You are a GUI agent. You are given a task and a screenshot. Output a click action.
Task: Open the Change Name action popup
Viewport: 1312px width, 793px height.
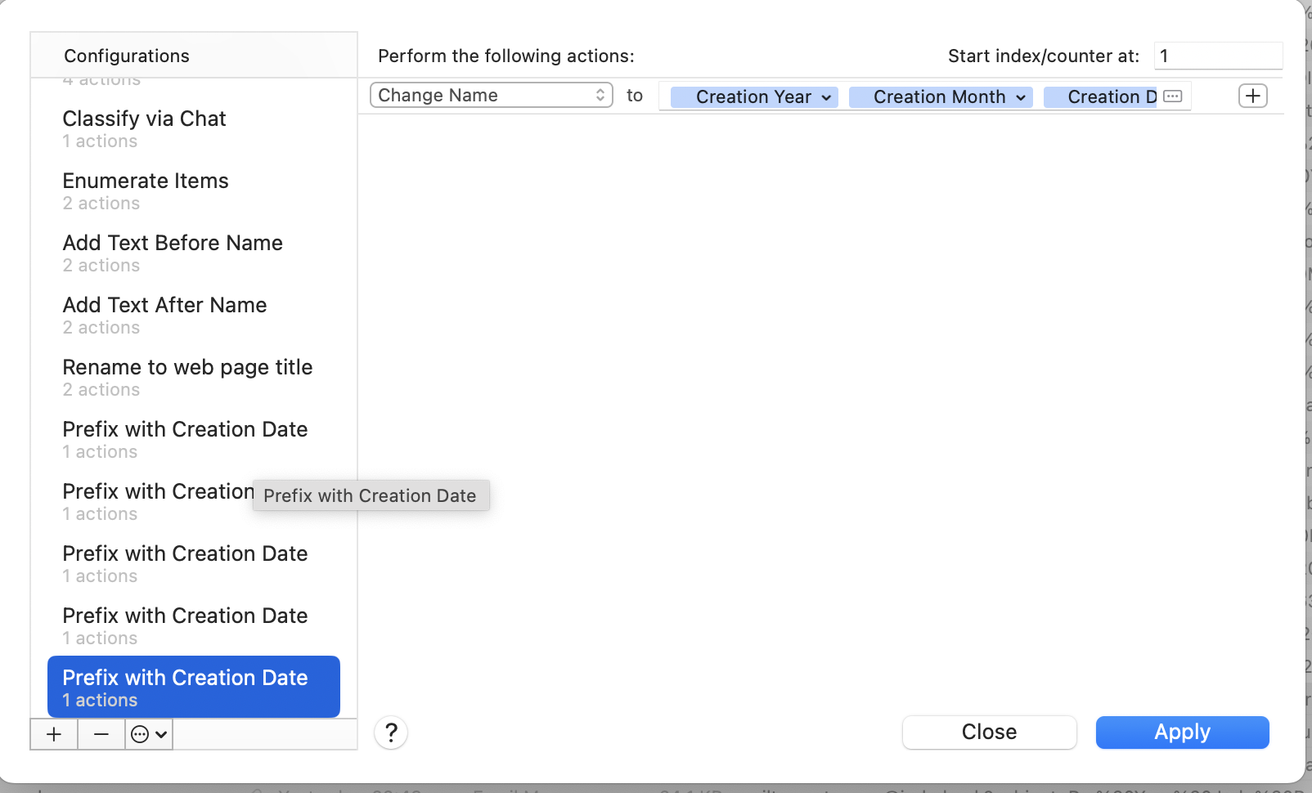tap(492, 95)
